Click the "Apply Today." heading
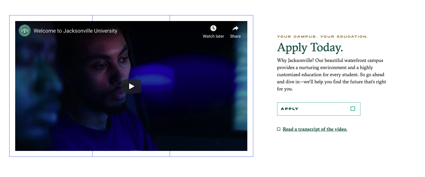Image resolution: width=425 pixels, height=177 pixels. [x=310, y=47]
